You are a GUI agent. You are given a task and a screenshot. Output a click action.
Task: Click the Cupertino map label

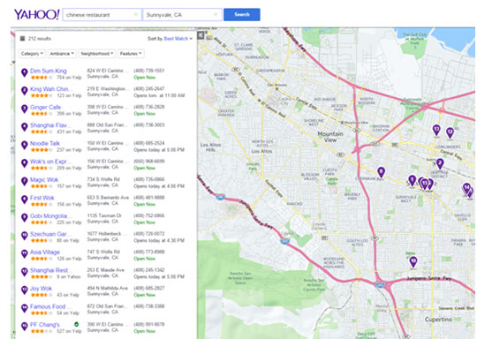pos(438,320)
